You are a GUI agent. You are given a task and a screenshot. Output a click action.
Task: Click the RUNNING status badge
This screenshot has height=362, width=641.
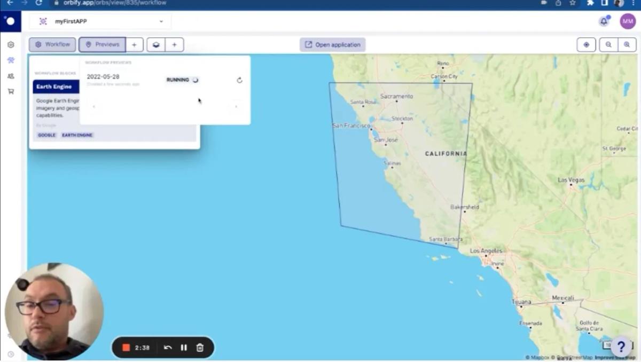pos(182,80)
